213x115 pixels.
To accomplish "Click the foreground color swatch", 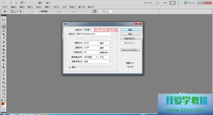I will click(3, 104).
